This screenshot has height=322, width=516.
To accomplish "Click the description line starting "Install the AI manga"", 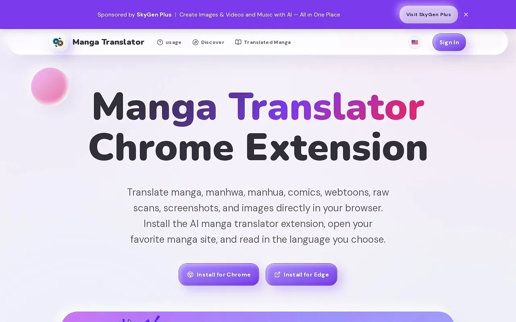I will pos(258,223).
